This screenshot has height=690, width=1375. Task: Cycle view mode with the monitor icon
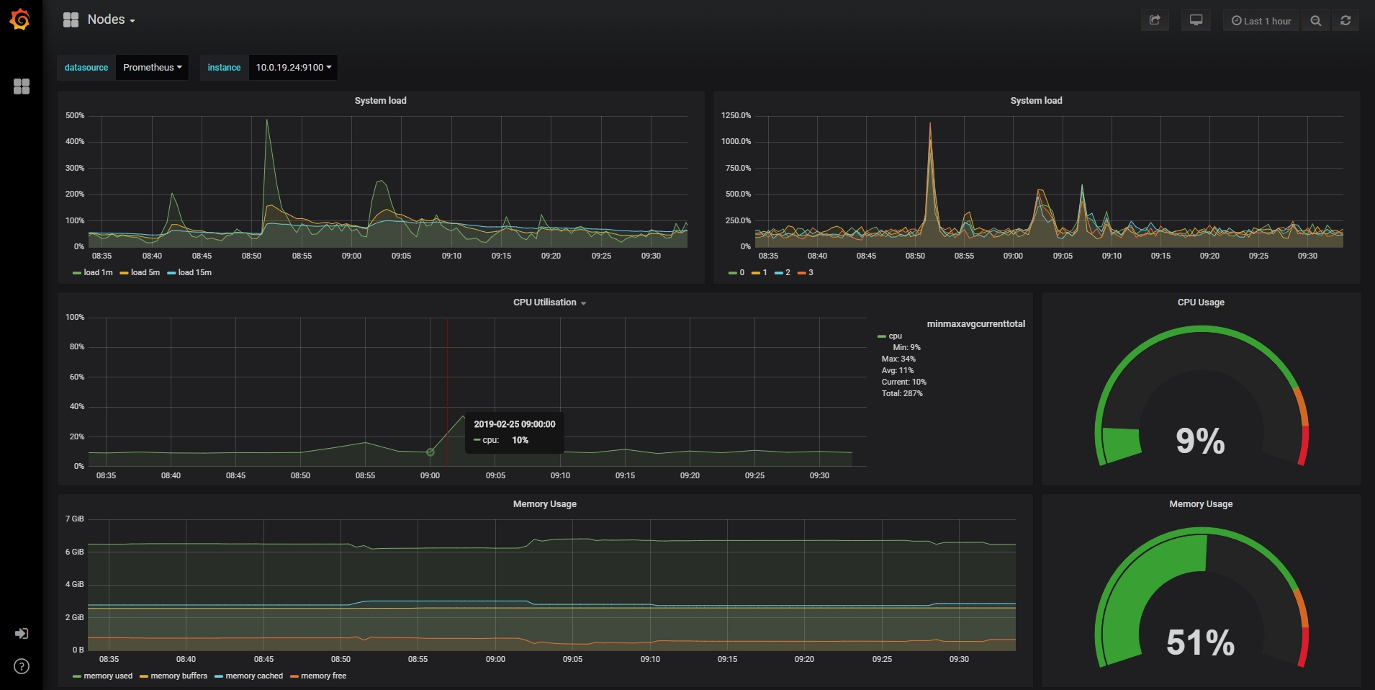1196,20
